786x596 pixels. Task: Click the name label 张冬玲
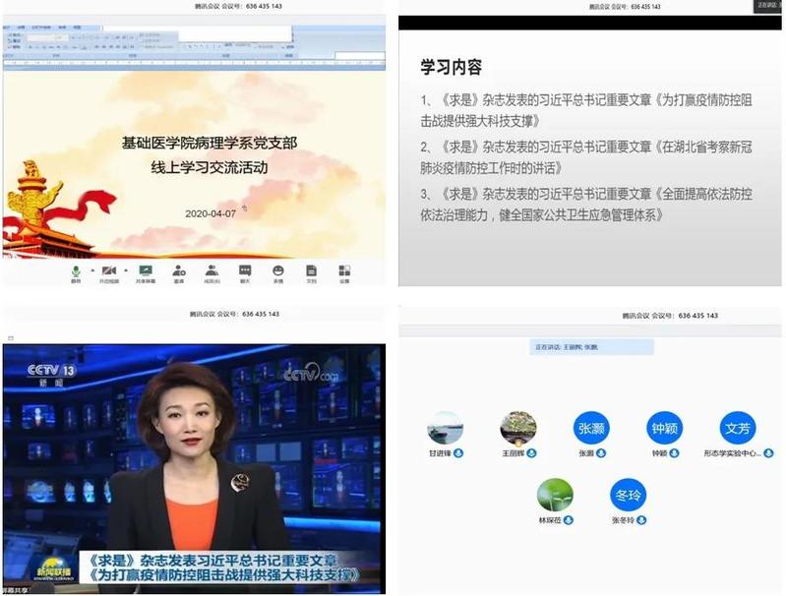[623, 520]
